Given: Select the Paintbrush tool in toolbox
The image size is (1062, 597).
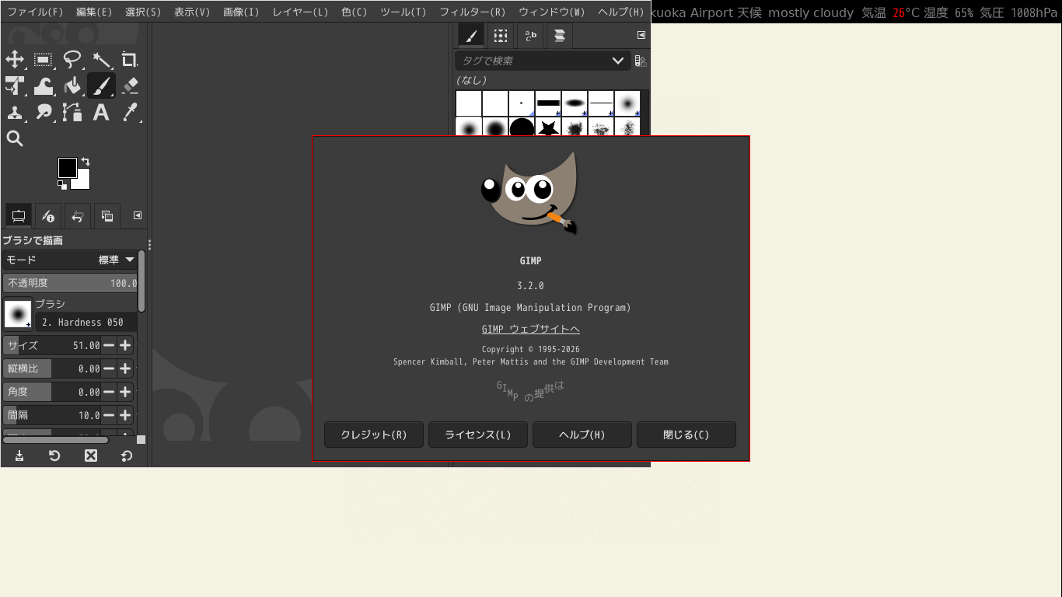Looking at the screenshot, I should click(101, 86).
